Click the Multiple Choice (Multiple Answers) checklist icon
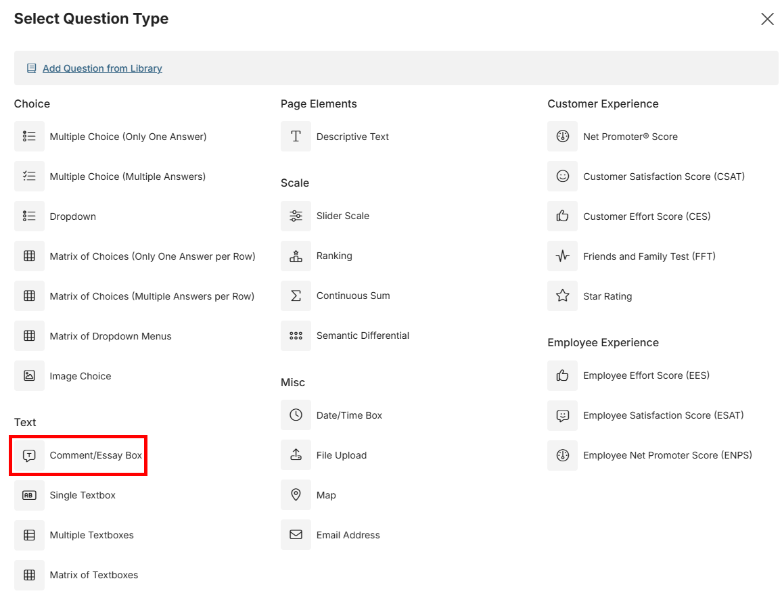The width and height of the screenshot is (782, 606). 29,176
